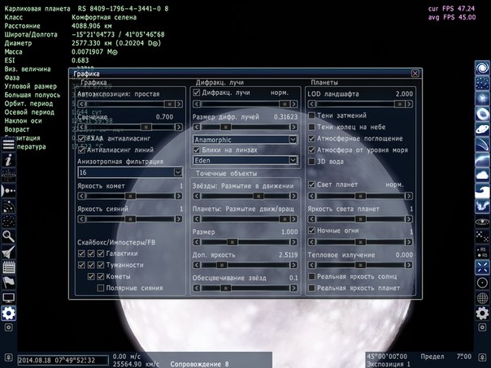This screenshot has width=491, height=368.
Task: Toggle the comet icon on right toolbar
Action: [482, 145]
